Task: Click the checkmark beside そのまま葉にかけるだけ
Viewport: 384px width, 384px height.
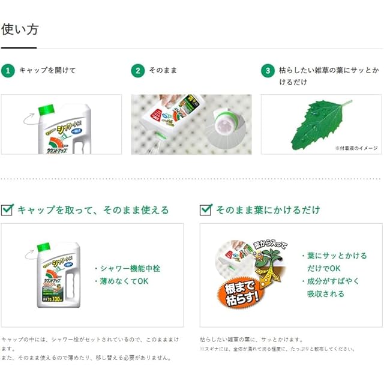Action: click(206, 210)
